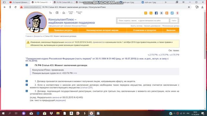
Task: Open the О компании и продуктах menu
Action: pos(145,30)
